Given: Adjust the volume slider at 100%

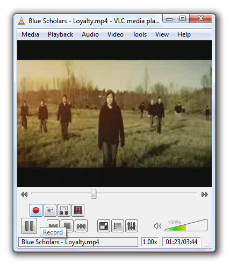Looking at the screenshot, I should pos(186,225).
